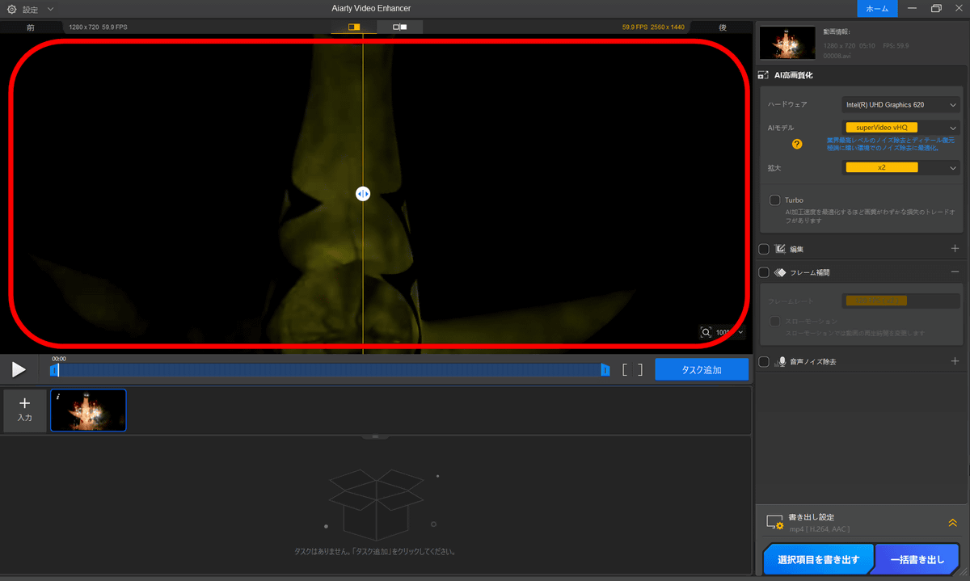Open the 設定 settings gear

(x=11, y=9)
